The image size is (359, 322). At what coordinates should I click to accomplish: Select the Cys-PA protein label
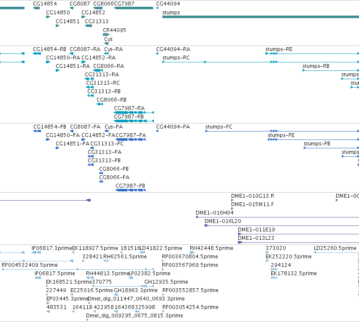[114, 127]
